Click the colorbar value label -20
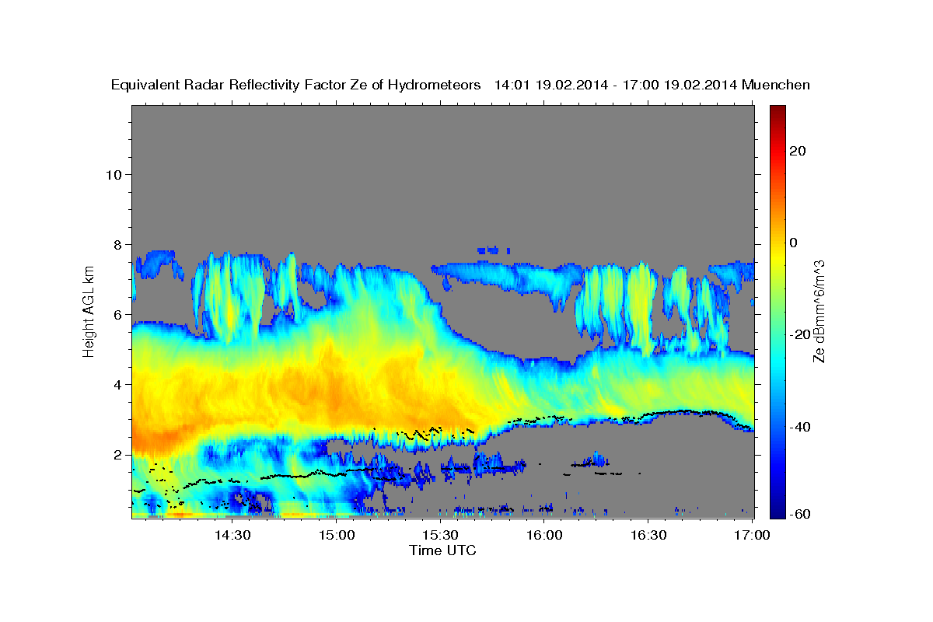Image resolution: width=933 pixels, height=622 pixels. click(801, 334)
